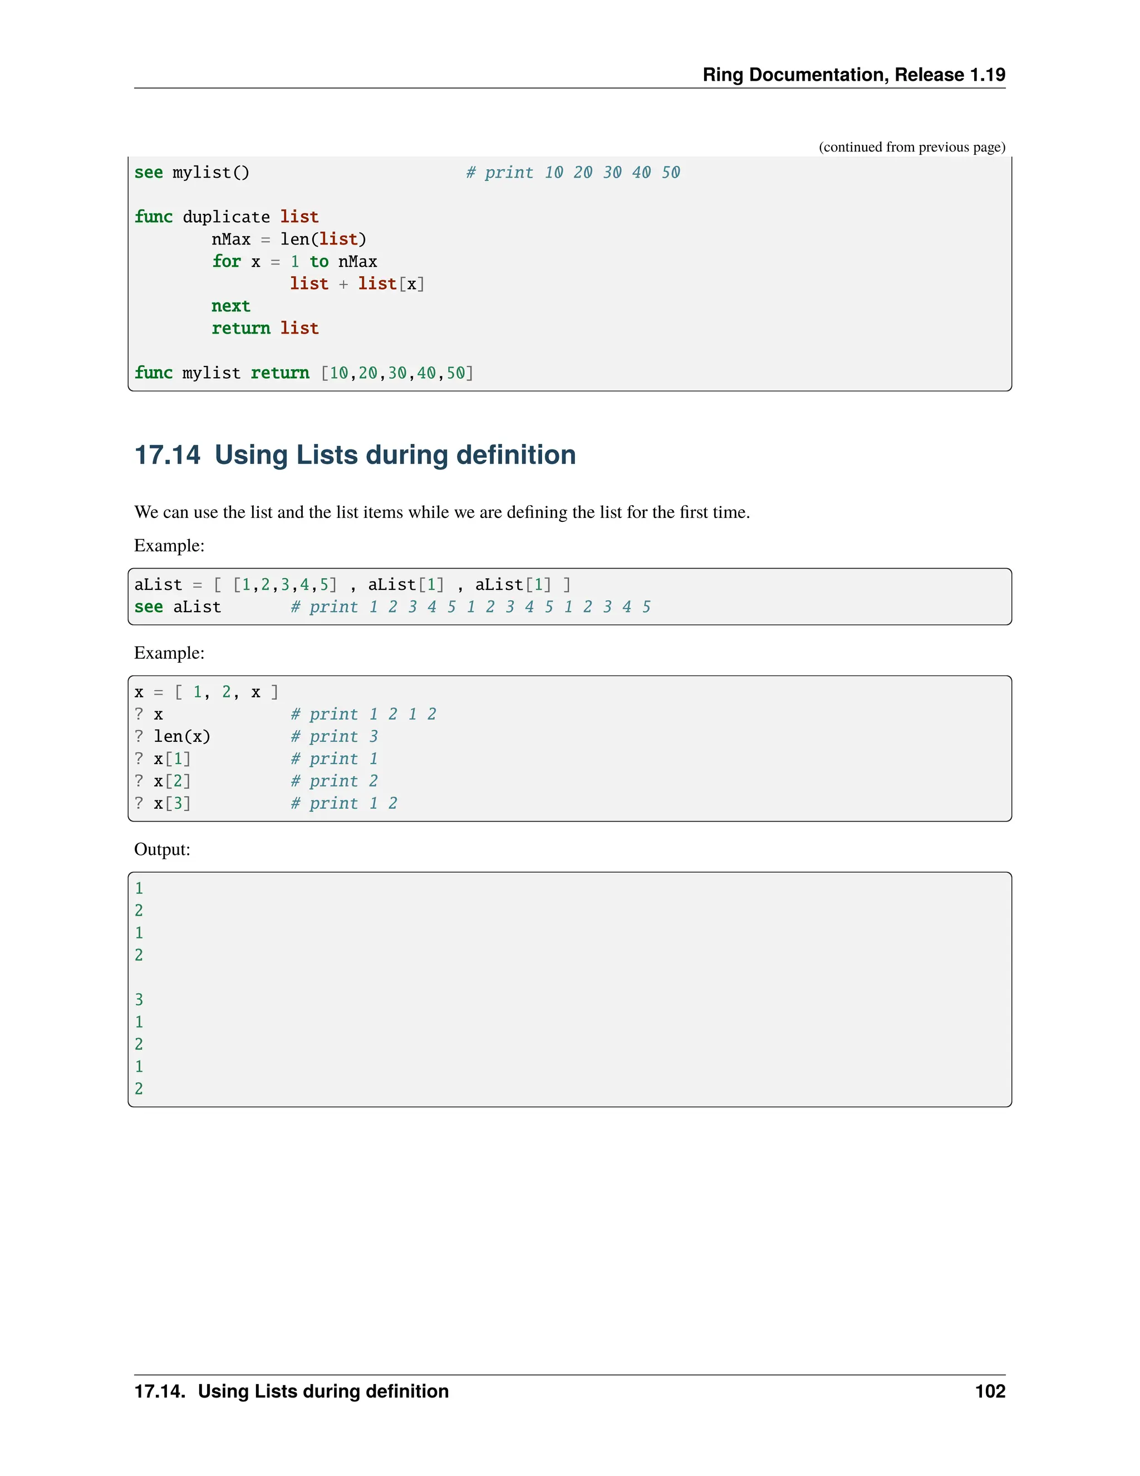Click the first 'Example:' label
Screen dimensions: 1140x1476
tap(170, 545)
